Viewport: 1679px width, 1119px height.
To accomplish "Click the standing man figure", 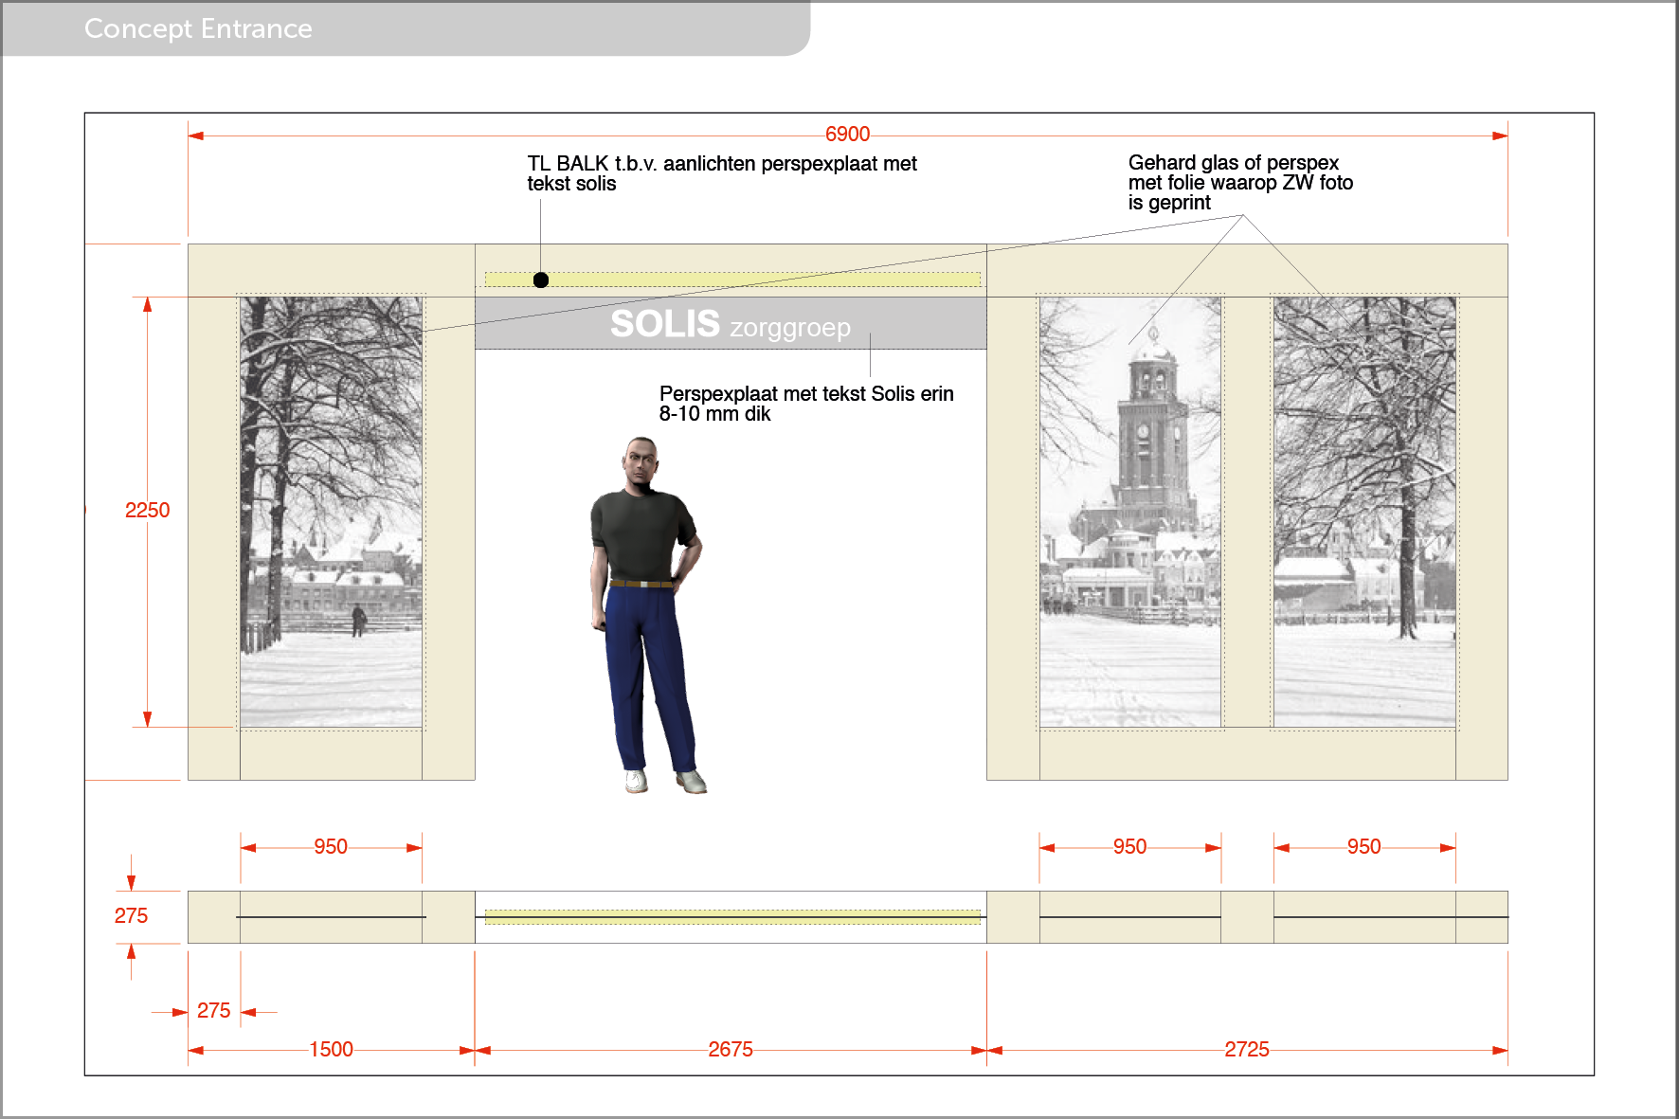I will coord(647,615).
